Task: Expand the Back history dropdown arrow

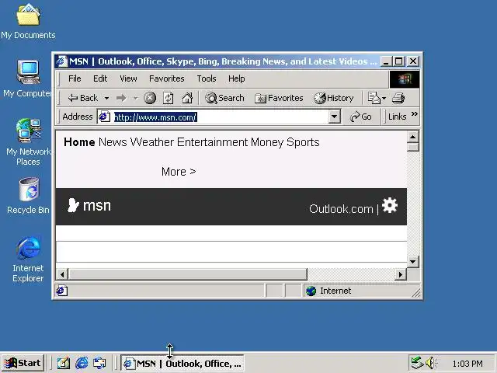Action: [107, 99]
